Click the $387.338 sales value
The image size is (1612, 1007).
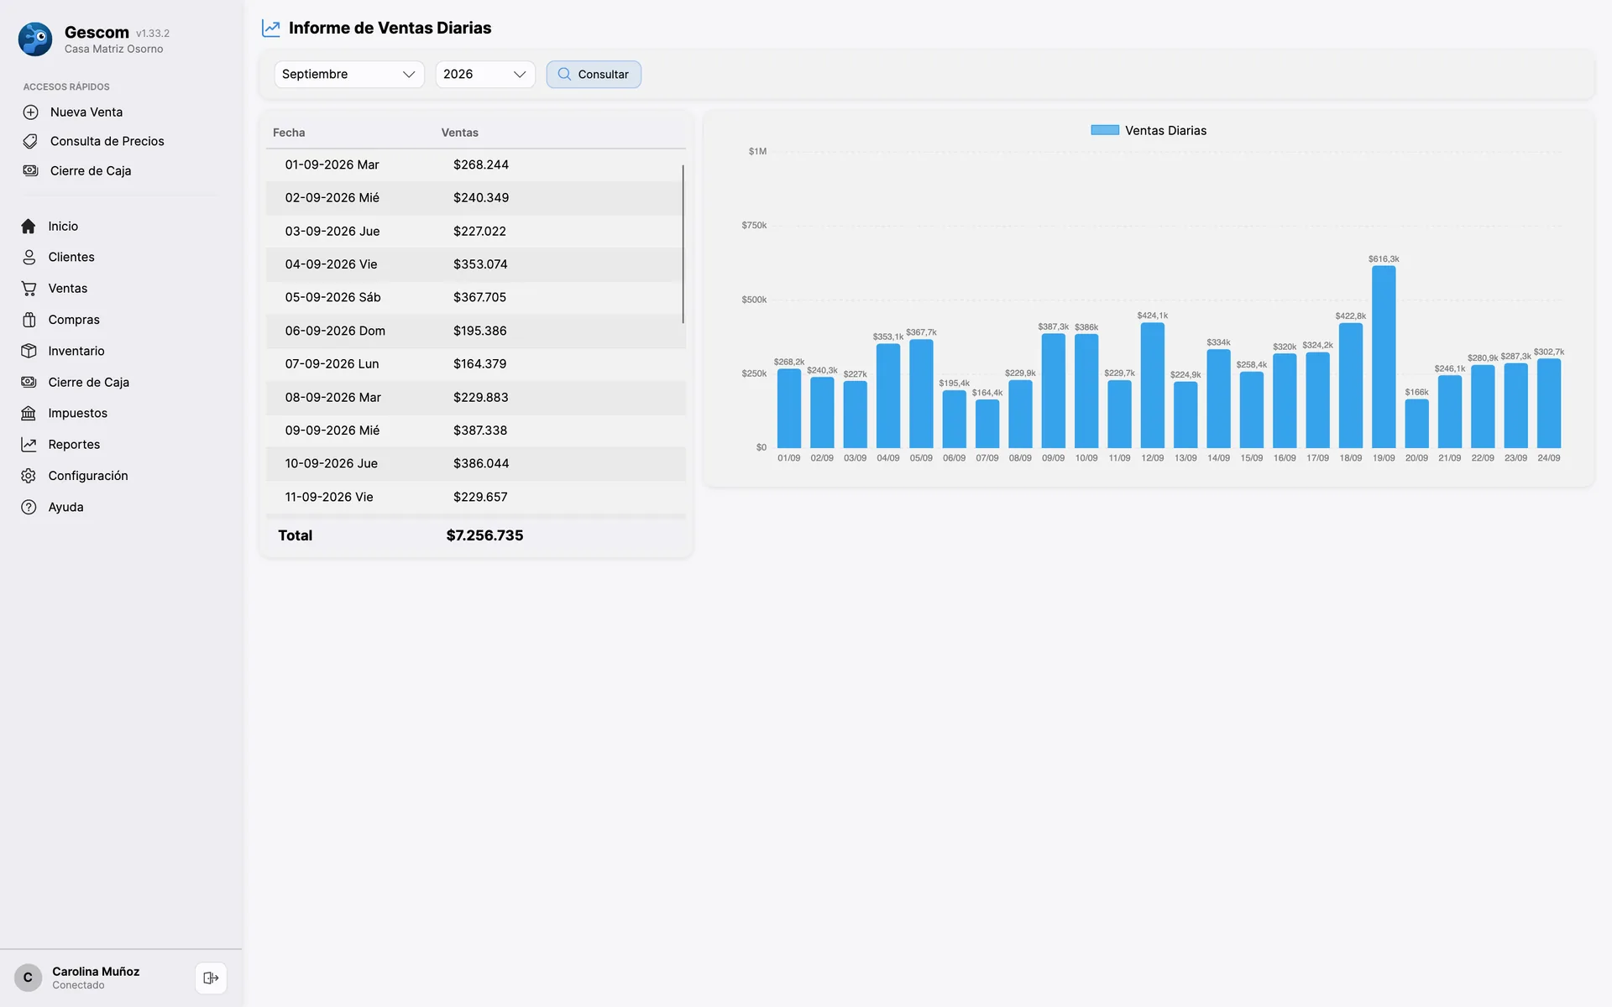tap(480, 430)
